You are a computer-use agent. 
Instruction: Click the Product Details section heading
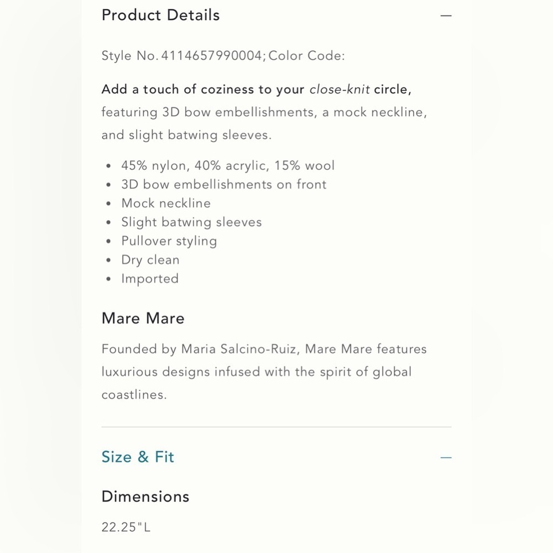point(160,15)
